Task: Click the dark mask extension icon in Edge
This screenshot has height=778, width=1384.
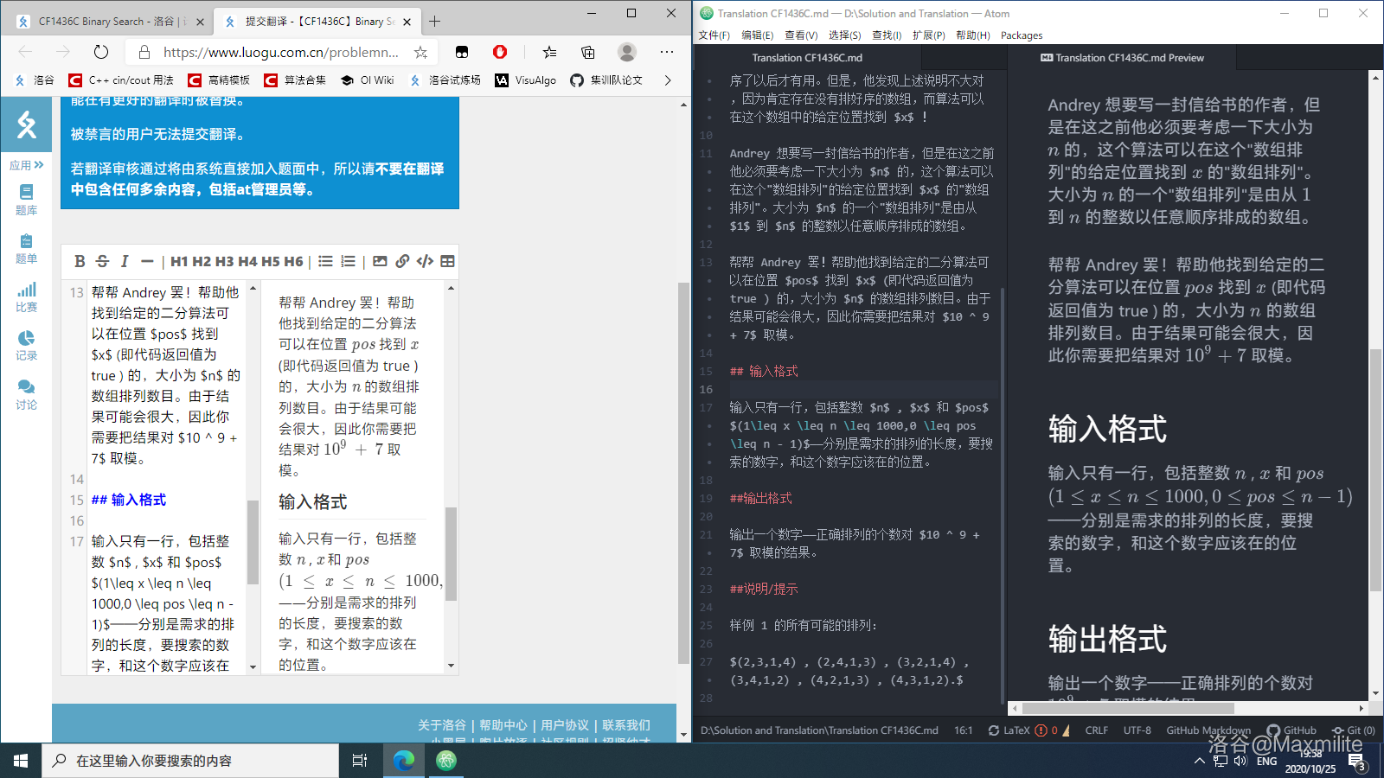Action: click(x=462, y=52)
